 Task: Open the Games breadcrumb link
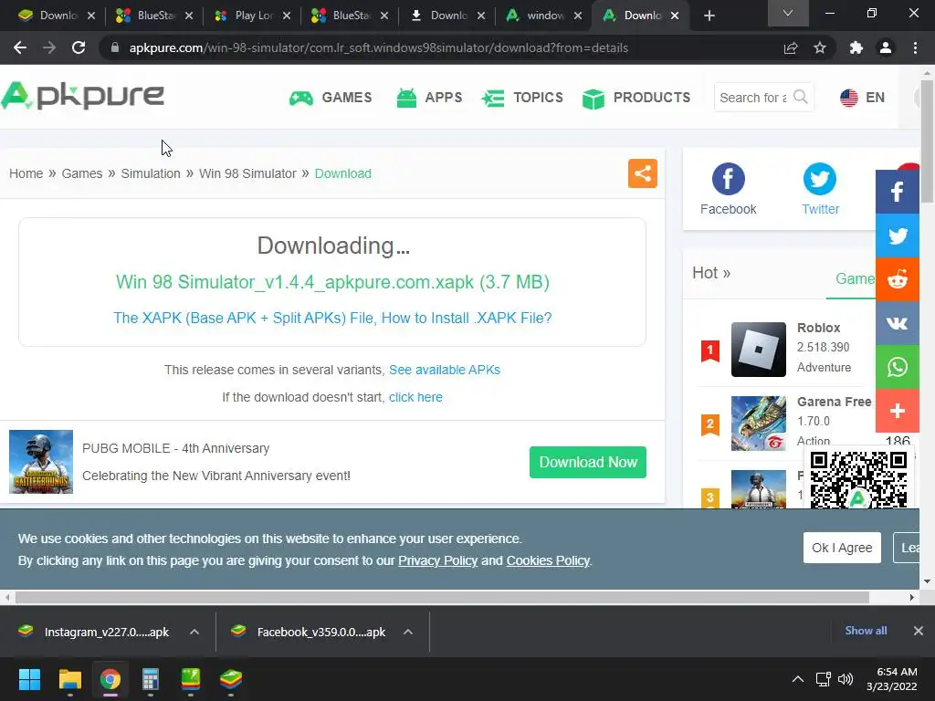[82, 173]
